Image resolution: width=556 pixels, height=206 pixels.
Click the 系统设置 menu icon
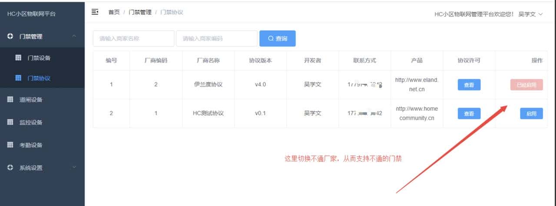pyautogui.click(x=10, y=167)
